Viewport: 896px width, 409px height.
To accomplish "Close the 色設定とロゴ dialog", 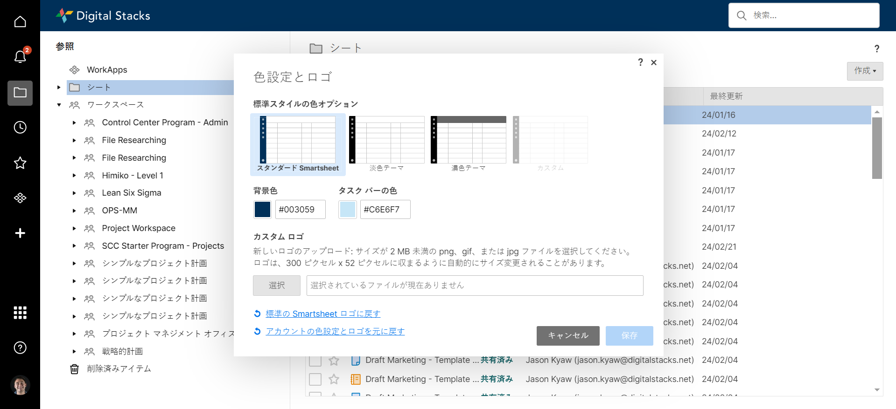I will click(x=654, y=62).
